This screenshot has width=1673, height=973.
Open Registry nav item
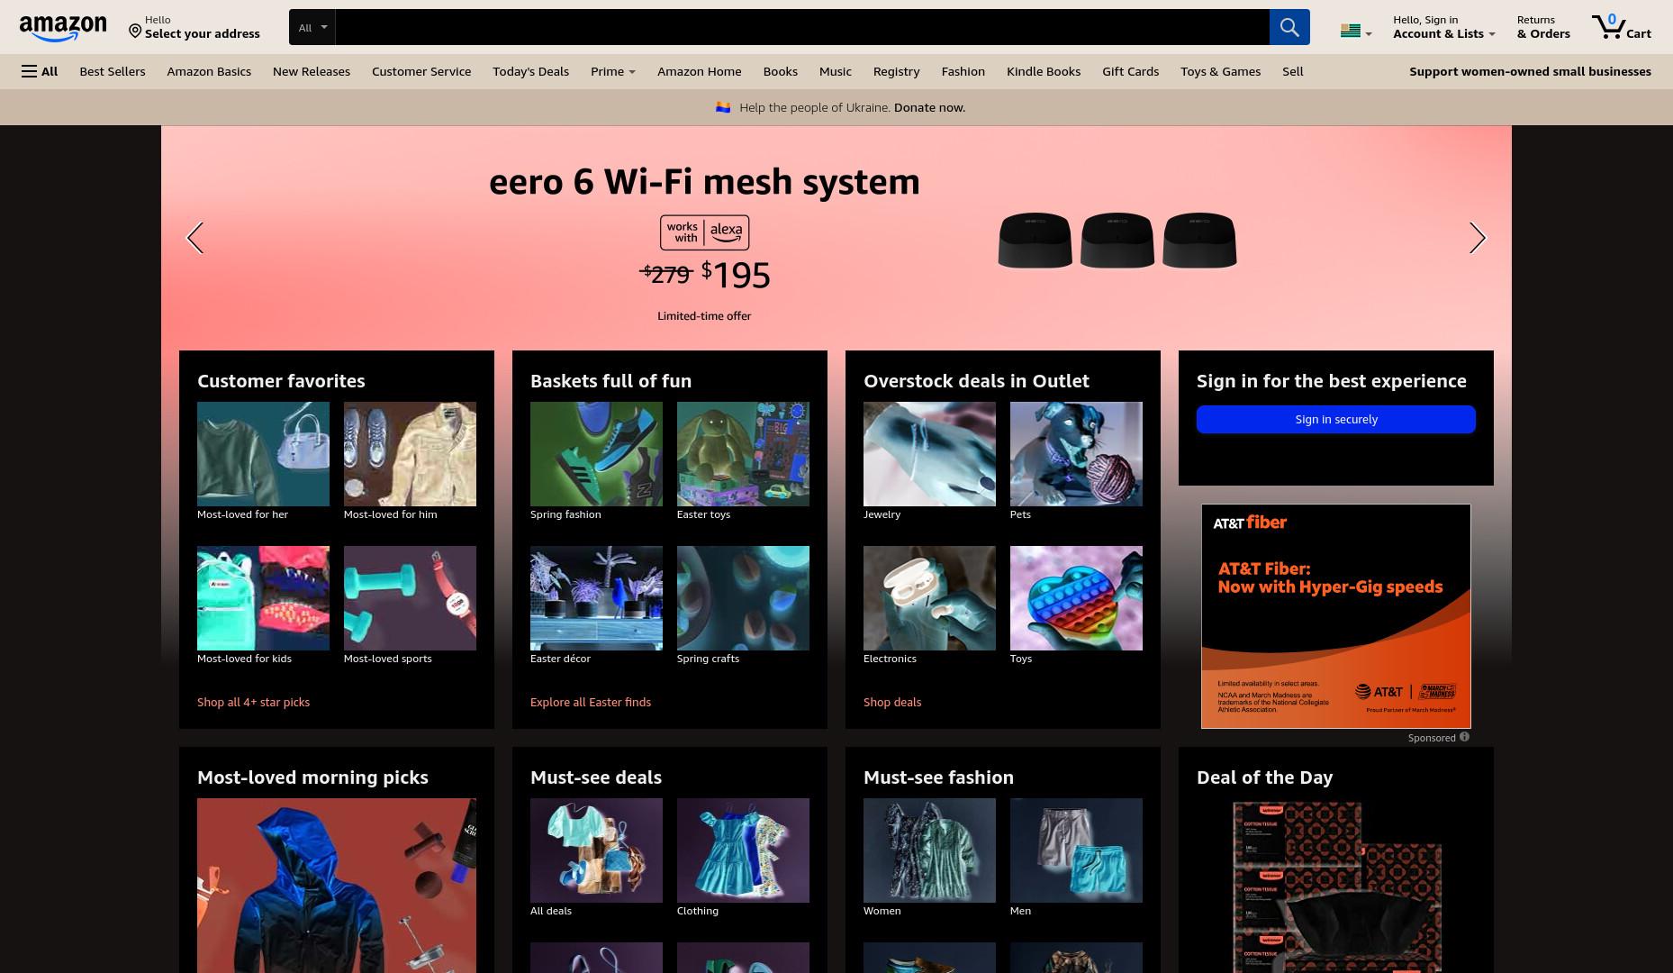897,71
